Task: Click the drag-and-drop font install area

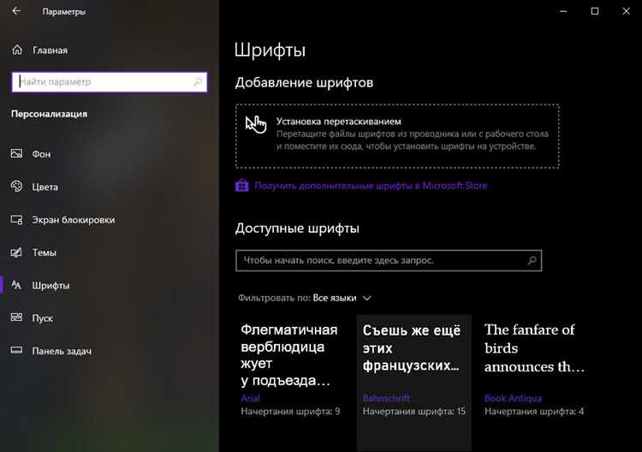Action: 397,136
